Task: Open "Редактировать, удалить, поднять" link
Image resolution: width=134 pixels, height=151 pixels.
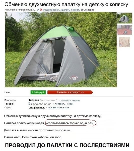Action: click(62, 10)
